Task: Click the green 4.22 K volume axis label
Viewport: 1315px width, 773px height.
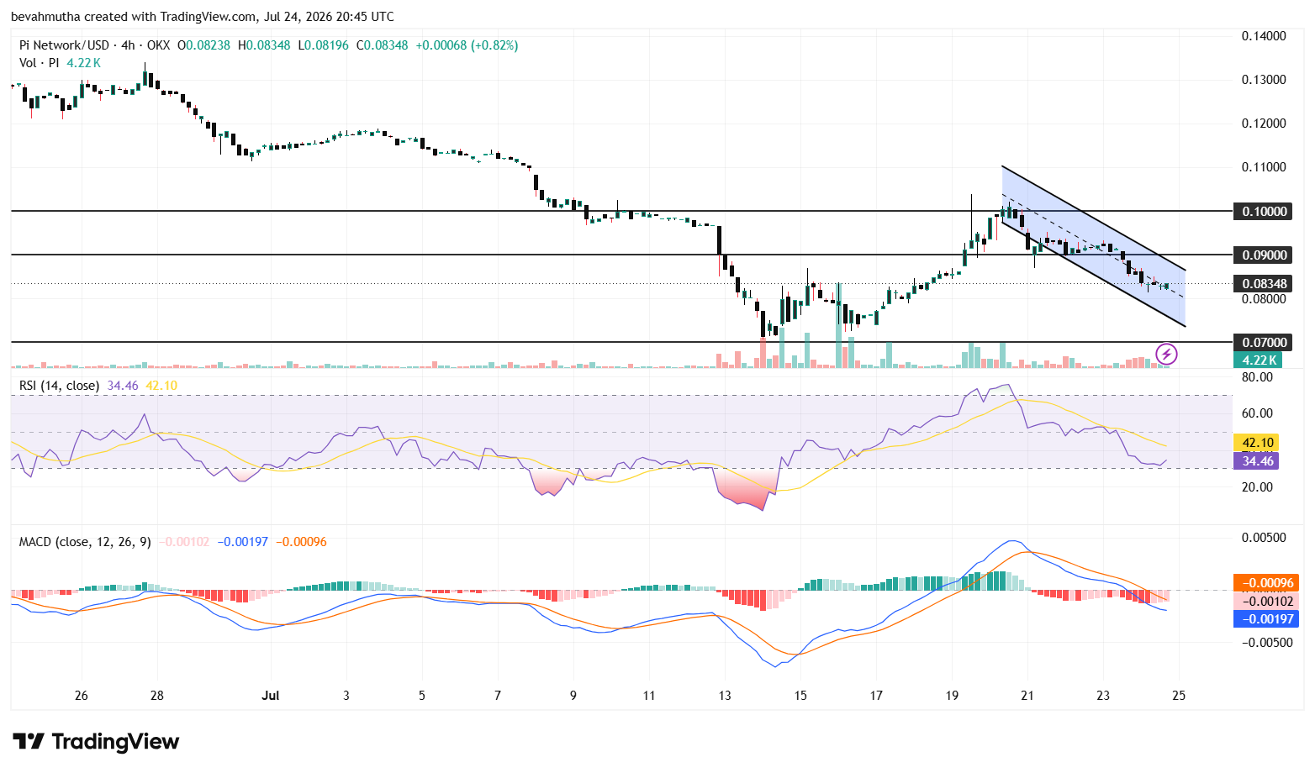Action: click(x=1258, y=360)
